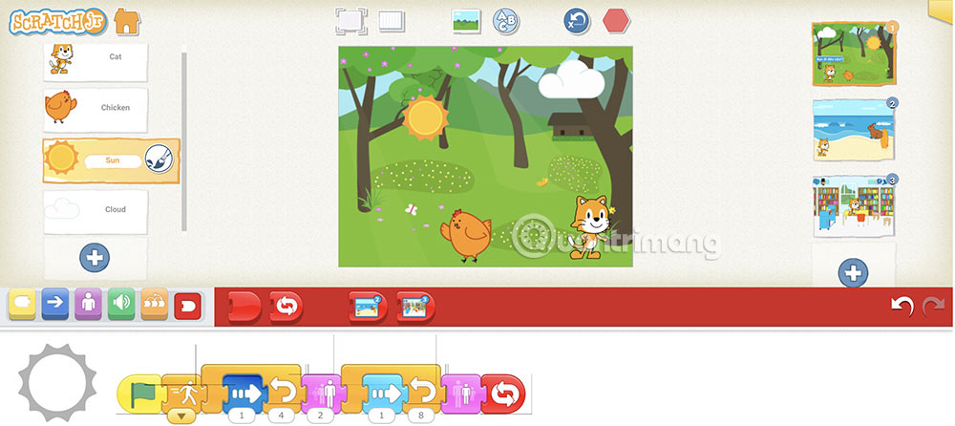Select the yellow Triggering blocks category
The image size is (955, 426).
23,304
